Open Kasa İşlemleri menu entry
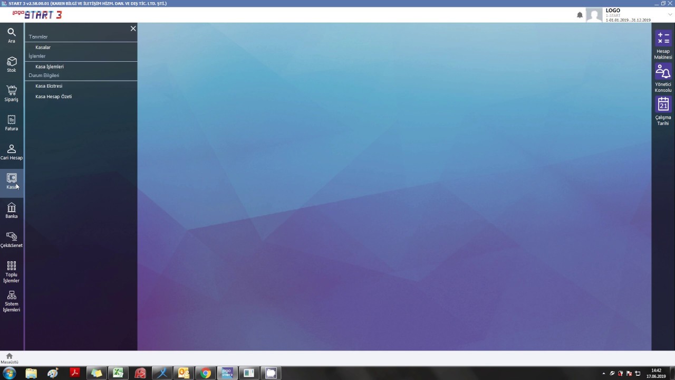 coord(50,66)
